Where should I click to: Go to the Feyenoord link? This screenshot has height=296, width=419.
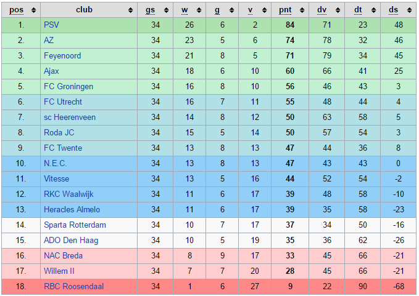click(62, 56)
